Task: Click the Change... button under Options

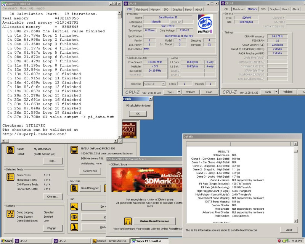Action: (x=53, y=228)
